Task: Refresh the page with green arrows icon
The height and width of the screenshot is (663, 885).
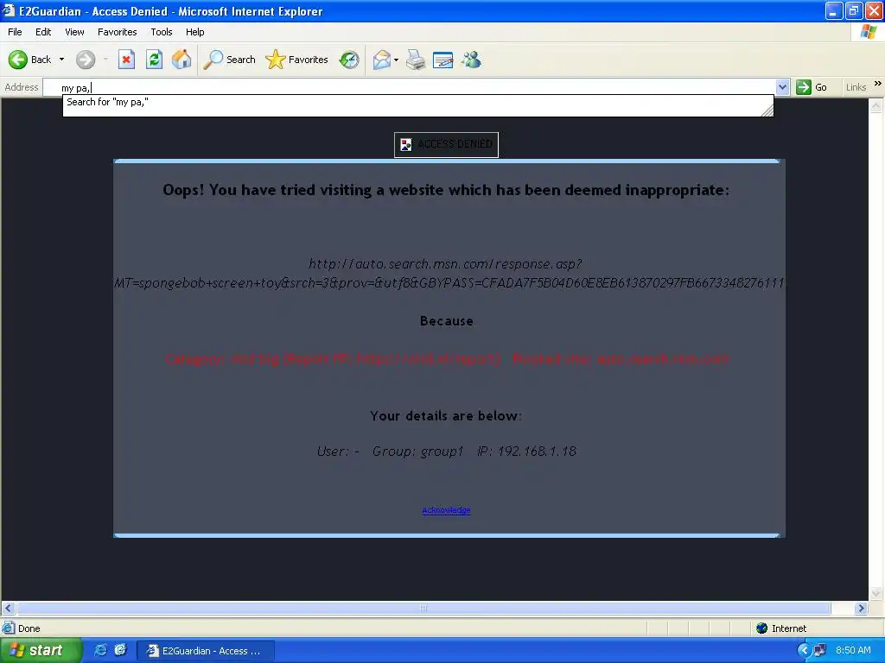Action: [154, 60]
